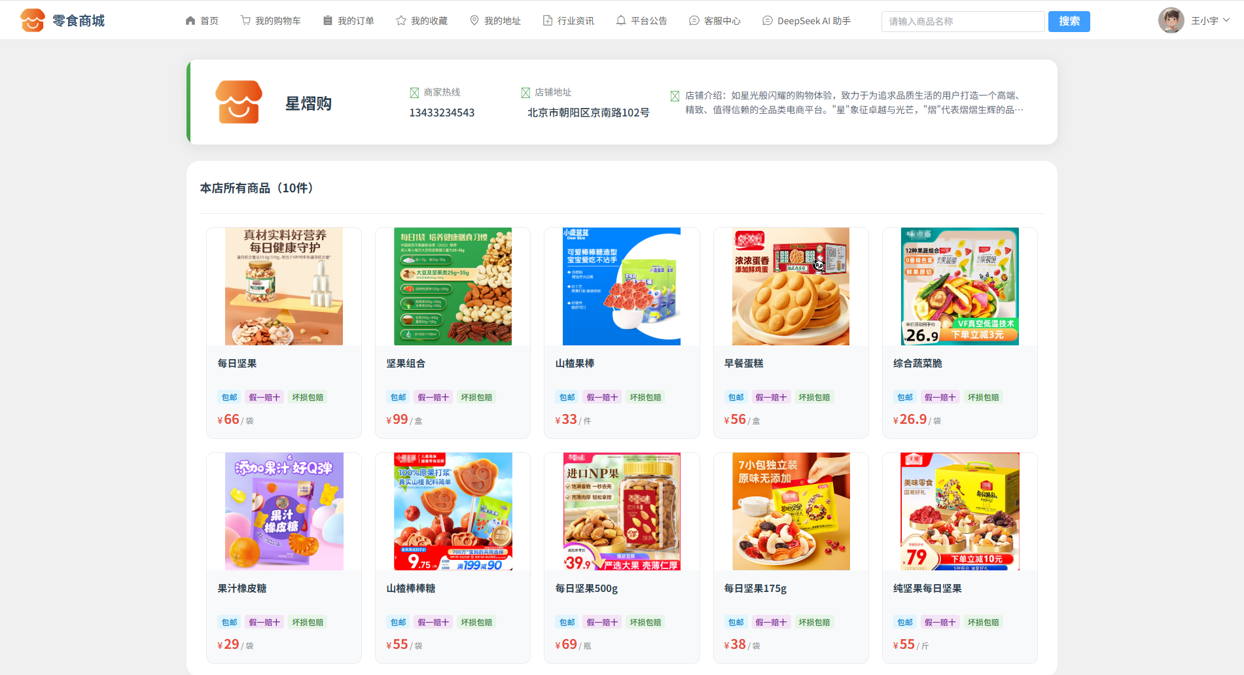Viewport: 1244px width, 675px height.
Task: Click the 星熠购 store logo
Action: [x=239, y=102]
